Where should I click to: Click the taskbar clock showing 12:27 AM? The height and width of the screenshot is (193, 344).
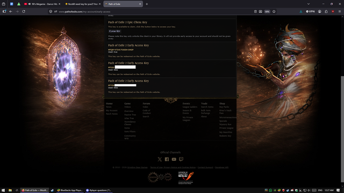tap(329, 190)
